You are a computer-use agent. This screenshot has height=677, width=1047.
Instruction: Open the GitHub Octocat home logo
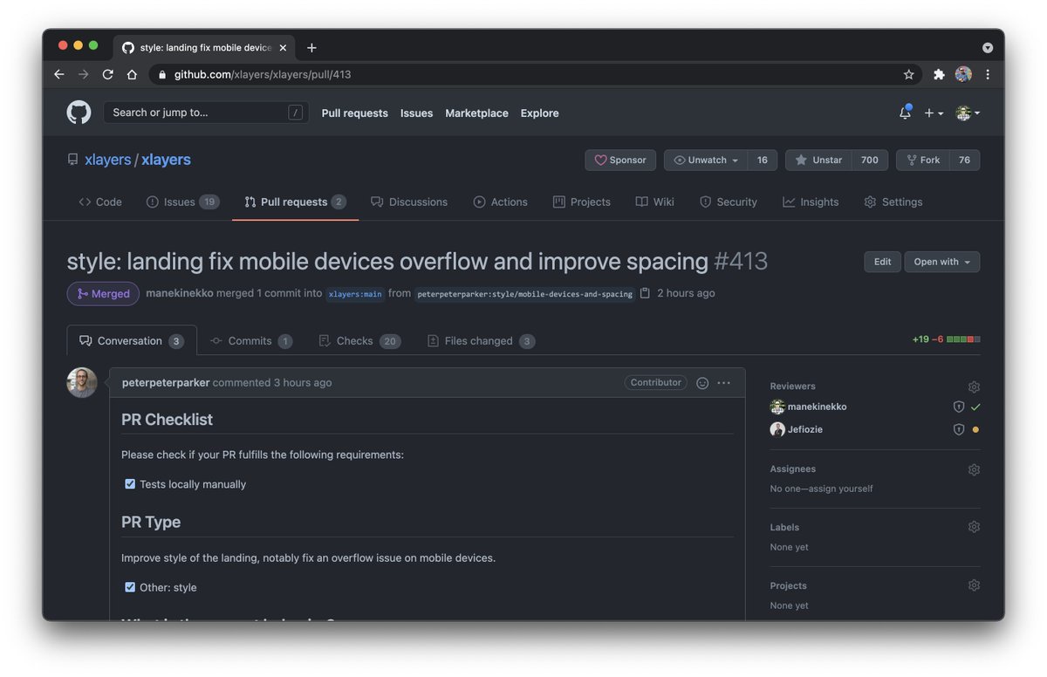79,113
